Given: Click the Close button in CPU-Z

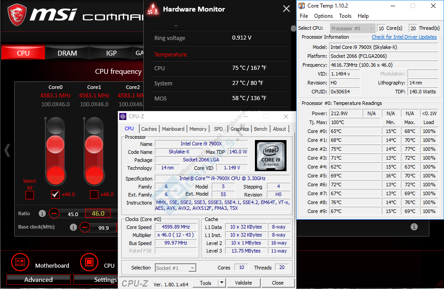Looking at the screenshot, I should [x=278, y=283].
